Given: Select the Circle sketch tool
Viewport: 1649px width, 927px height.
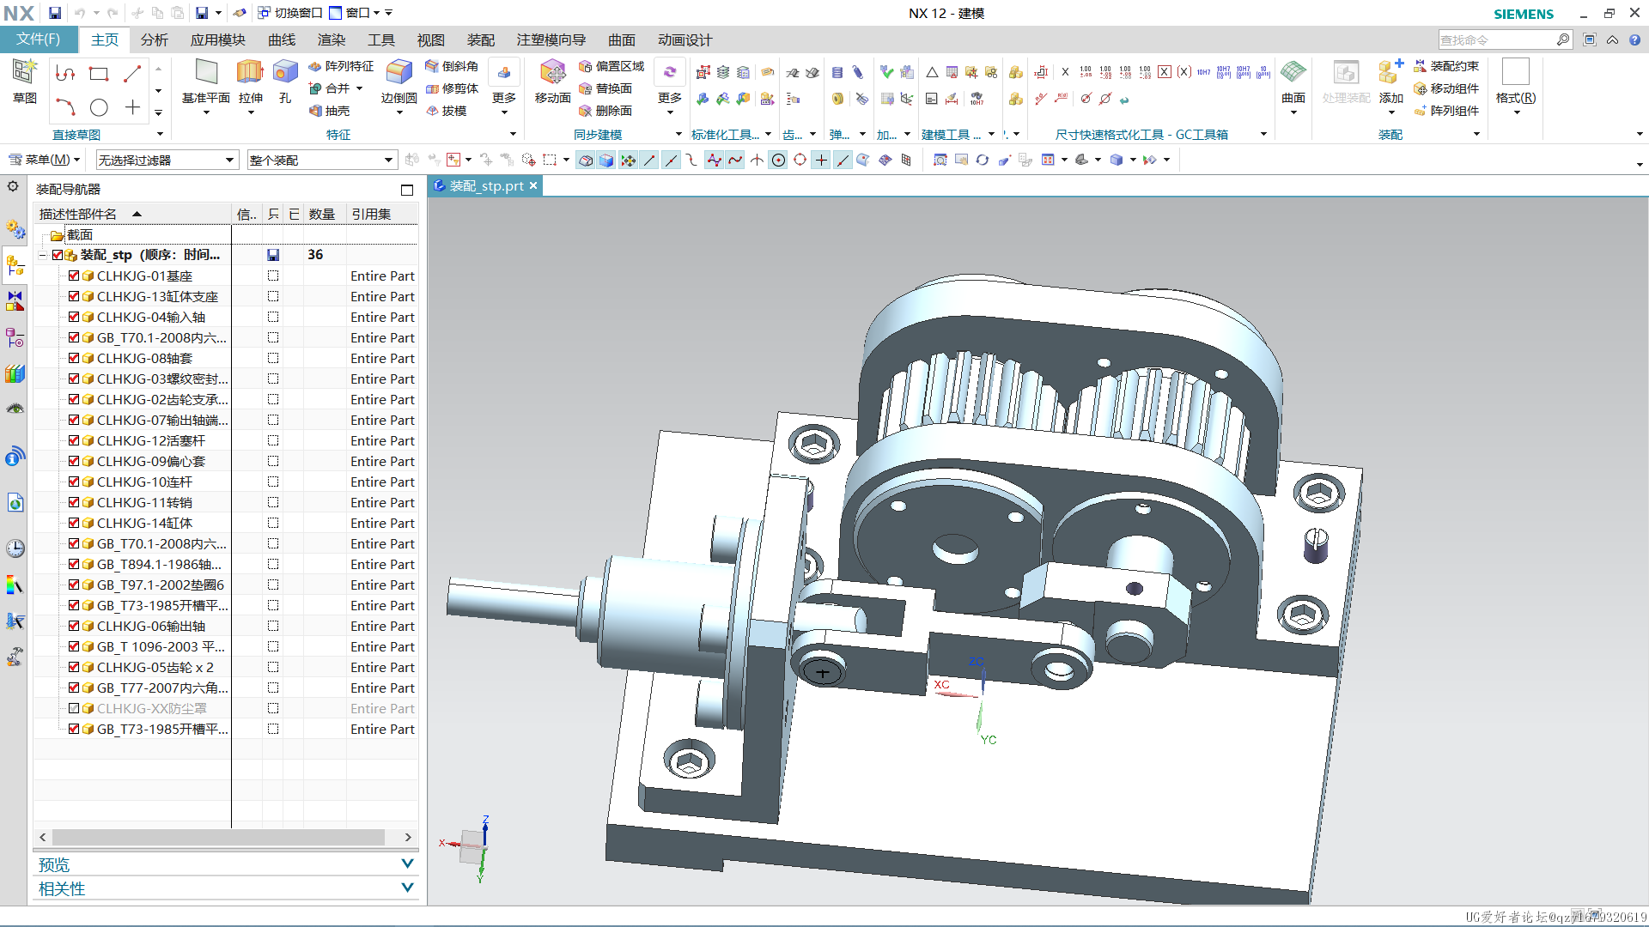Looking at the screenshot, I should (99, 107).
